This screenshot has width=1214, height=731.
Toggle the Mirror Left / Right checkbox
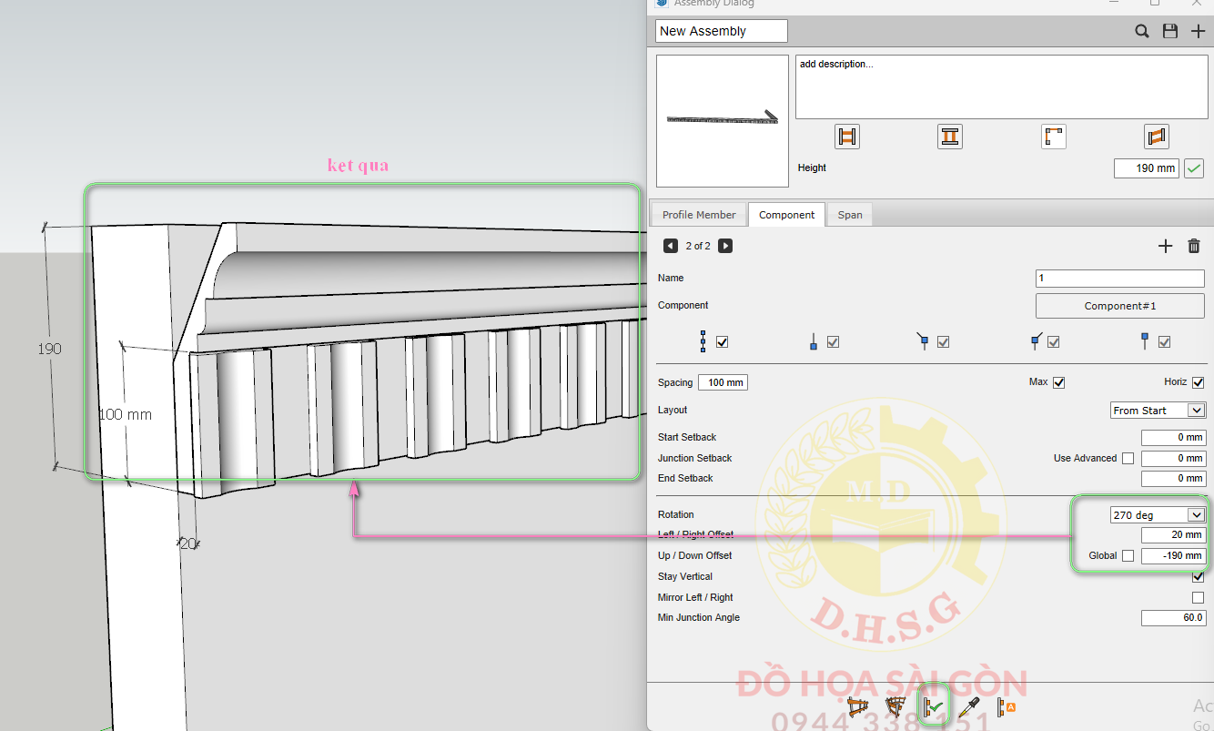click(1198, 598)
